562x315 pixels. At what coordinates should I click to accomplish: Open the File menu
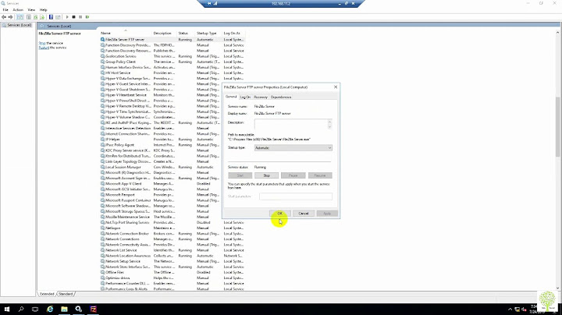[5, 9]
